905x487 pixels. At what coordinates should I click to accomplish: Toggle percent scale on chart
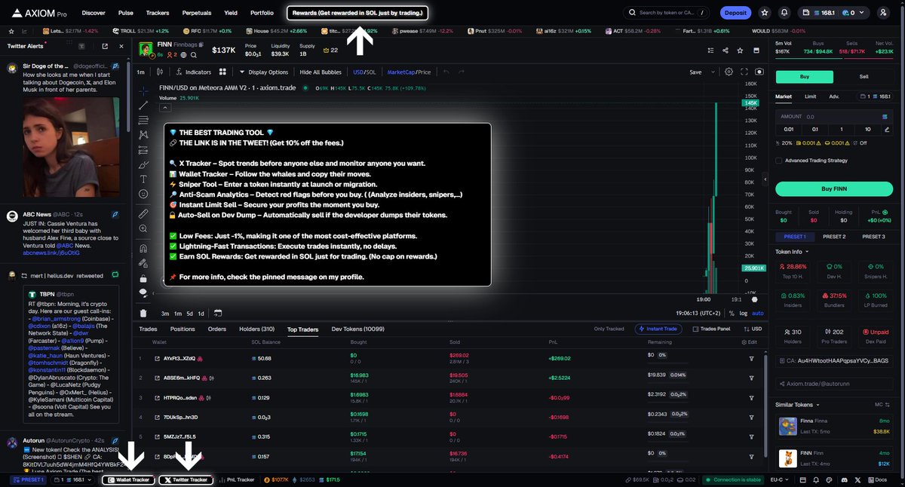coord(733,313)
